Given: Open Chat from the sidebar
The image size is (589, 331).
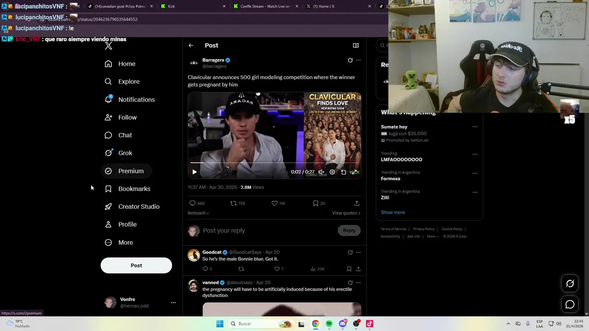Looking at the screenshot, I should pyautogui.click(x=118, y=135).
